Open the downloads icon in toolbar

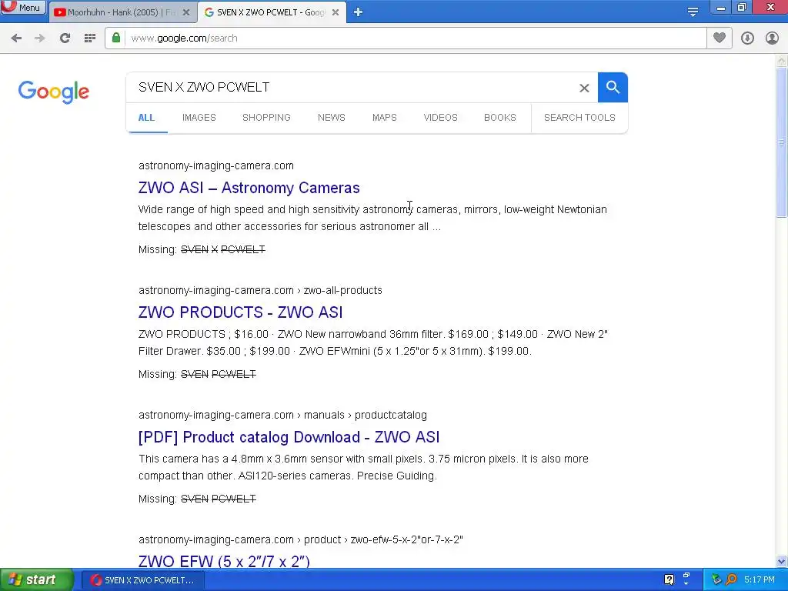coord(747,38)
